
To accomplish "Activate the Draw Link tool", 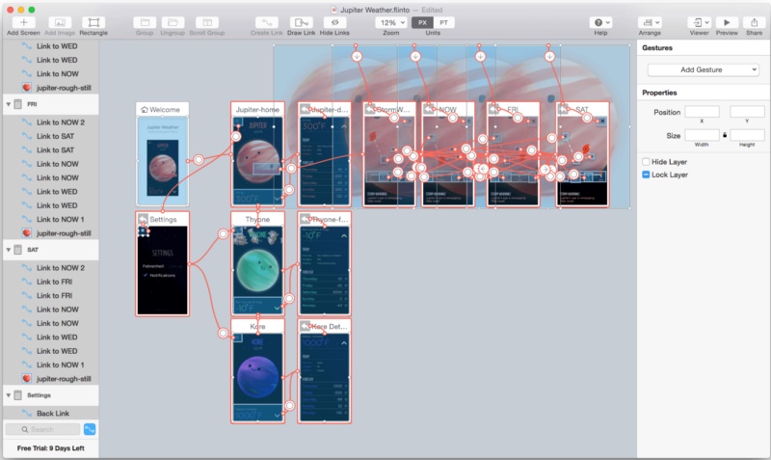I will (301, 21).
